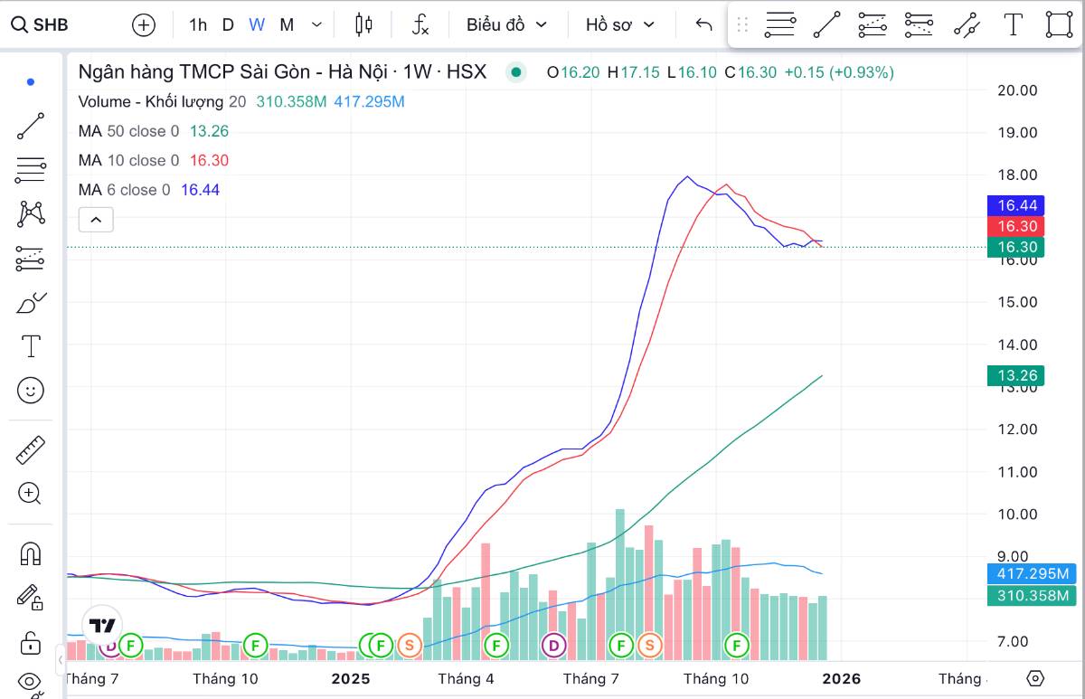The image size is (1085, 699).
Task: Click the undo arrow button
Action: coord(704,25)
